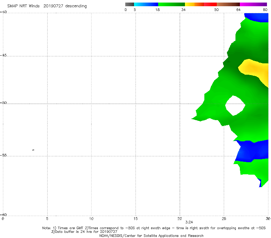Click the "-45" latitude axis label
Screen dimensions: 271x238
[x=3, y=55]
